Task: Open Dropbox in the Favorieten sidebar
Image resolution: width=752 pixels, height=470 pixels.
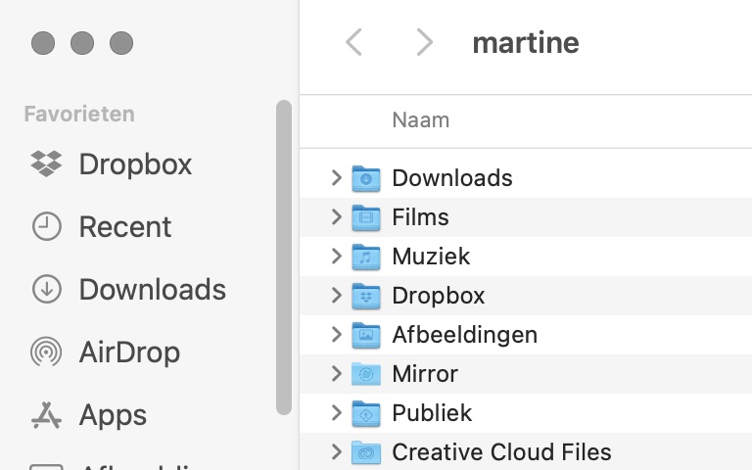Action: 135,164
